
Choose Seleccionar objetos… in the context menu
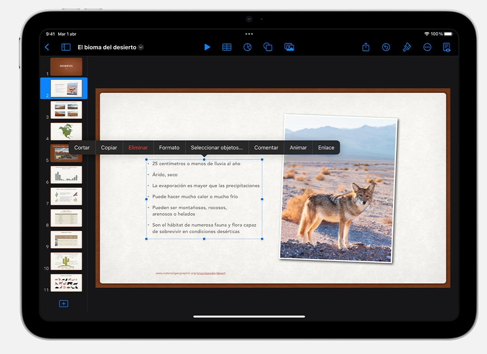click(217, 148)
